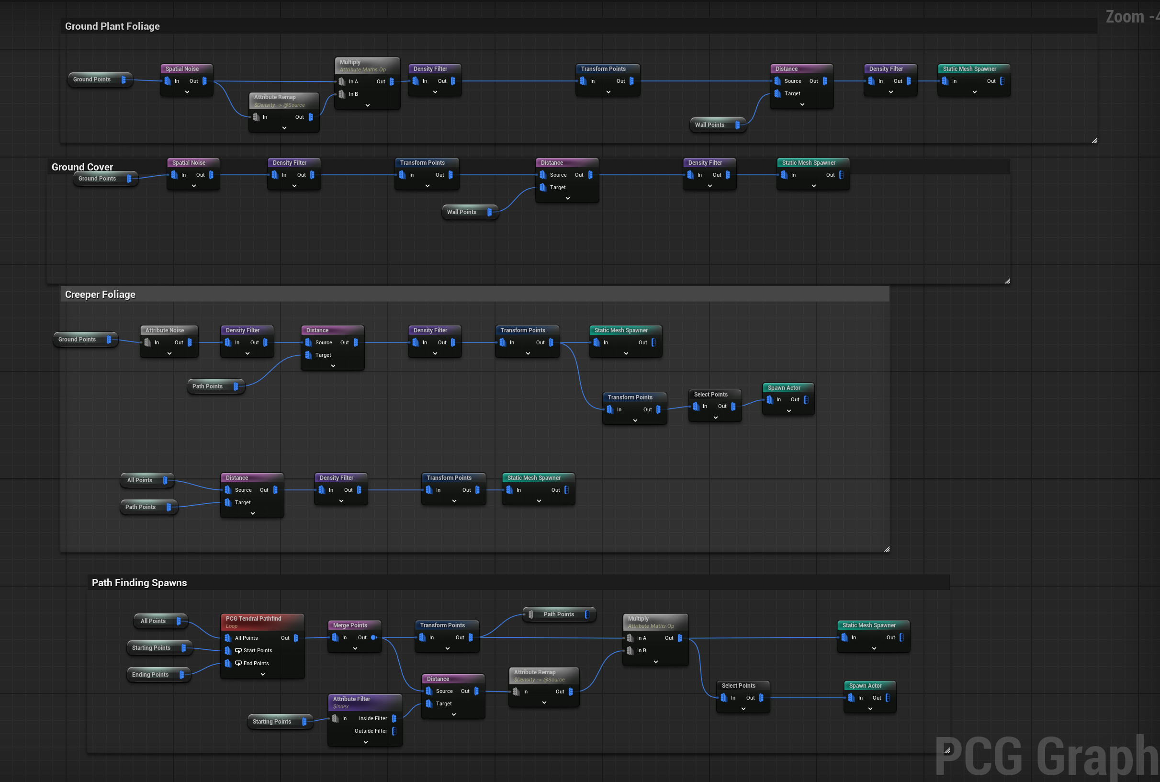Click the In B pin on Ground Plant Foliage Multiply
Screen dimensions: 1160x782
pos(342,94)
